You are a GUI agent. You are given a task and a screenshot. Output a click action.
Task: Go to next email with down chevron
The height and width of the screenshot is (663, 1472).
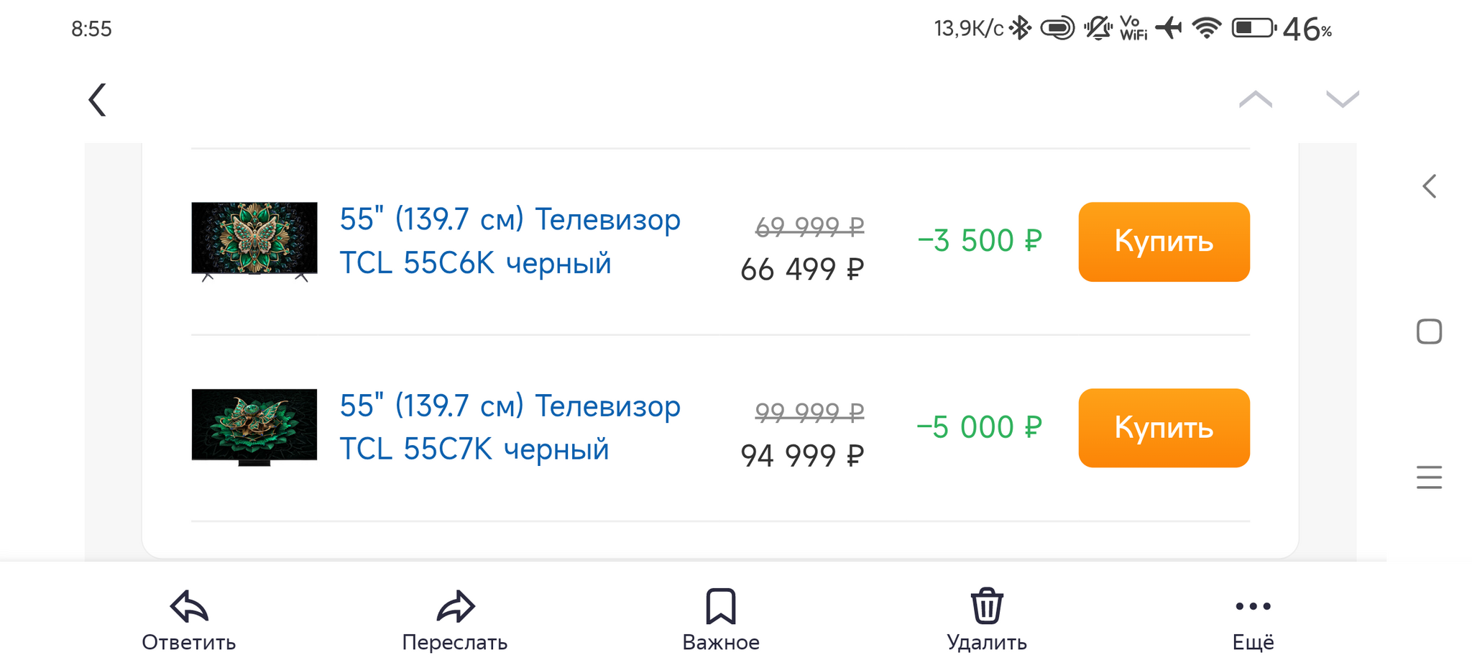[1342, 99]
